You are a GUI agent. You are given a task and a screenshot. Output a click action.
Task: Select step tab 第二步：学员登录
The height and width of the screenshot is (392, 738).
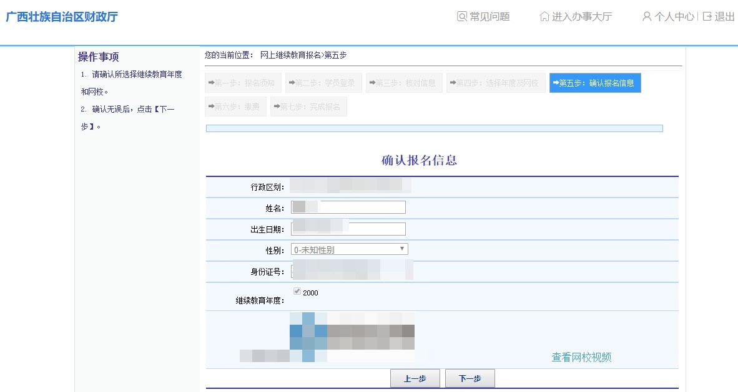[x=323, y=83]
